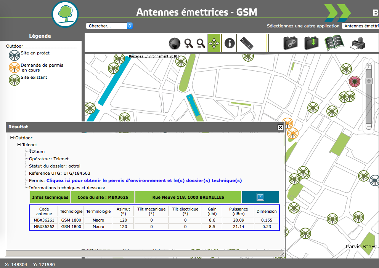Click the folder download icon
Viewport: 379px width, 268px height.
click(311, 43)
